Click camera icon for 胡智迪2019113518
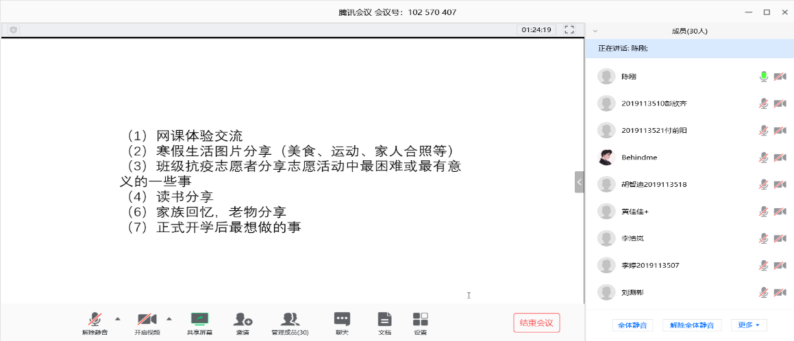 (780, 184)
